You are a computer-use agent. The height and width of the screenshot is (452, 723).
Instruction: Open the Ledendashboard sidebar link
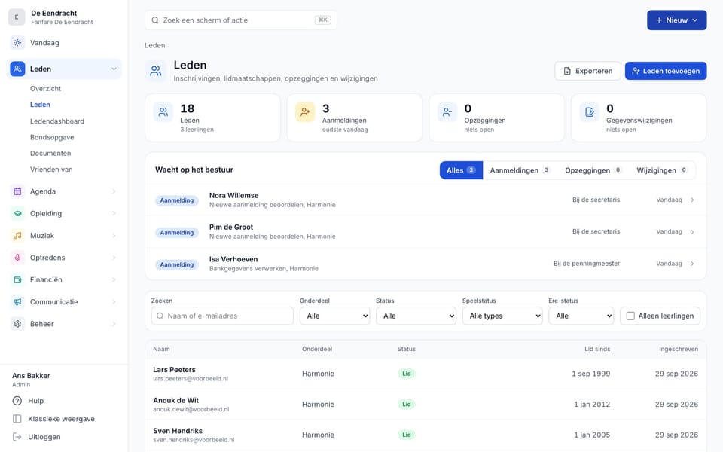tap(57, 121)
